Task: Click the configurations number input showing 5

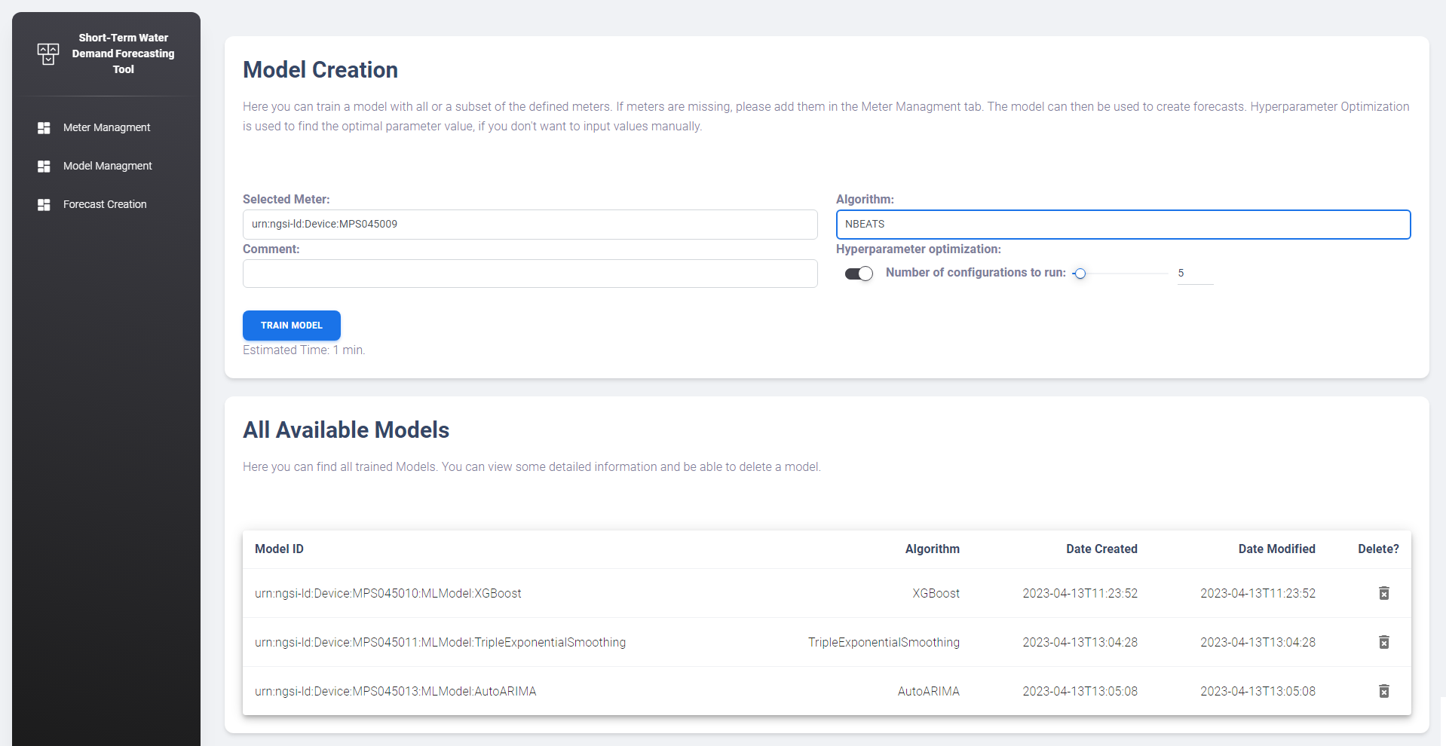Action: [1194, 274]
